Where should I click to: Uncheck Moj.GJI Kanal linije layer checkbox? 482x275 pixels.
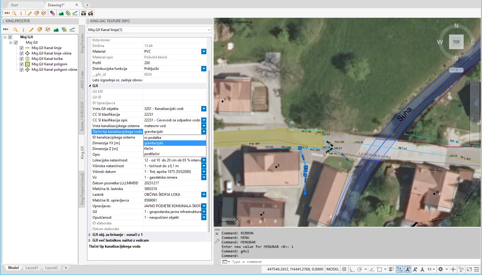point(21,48)
